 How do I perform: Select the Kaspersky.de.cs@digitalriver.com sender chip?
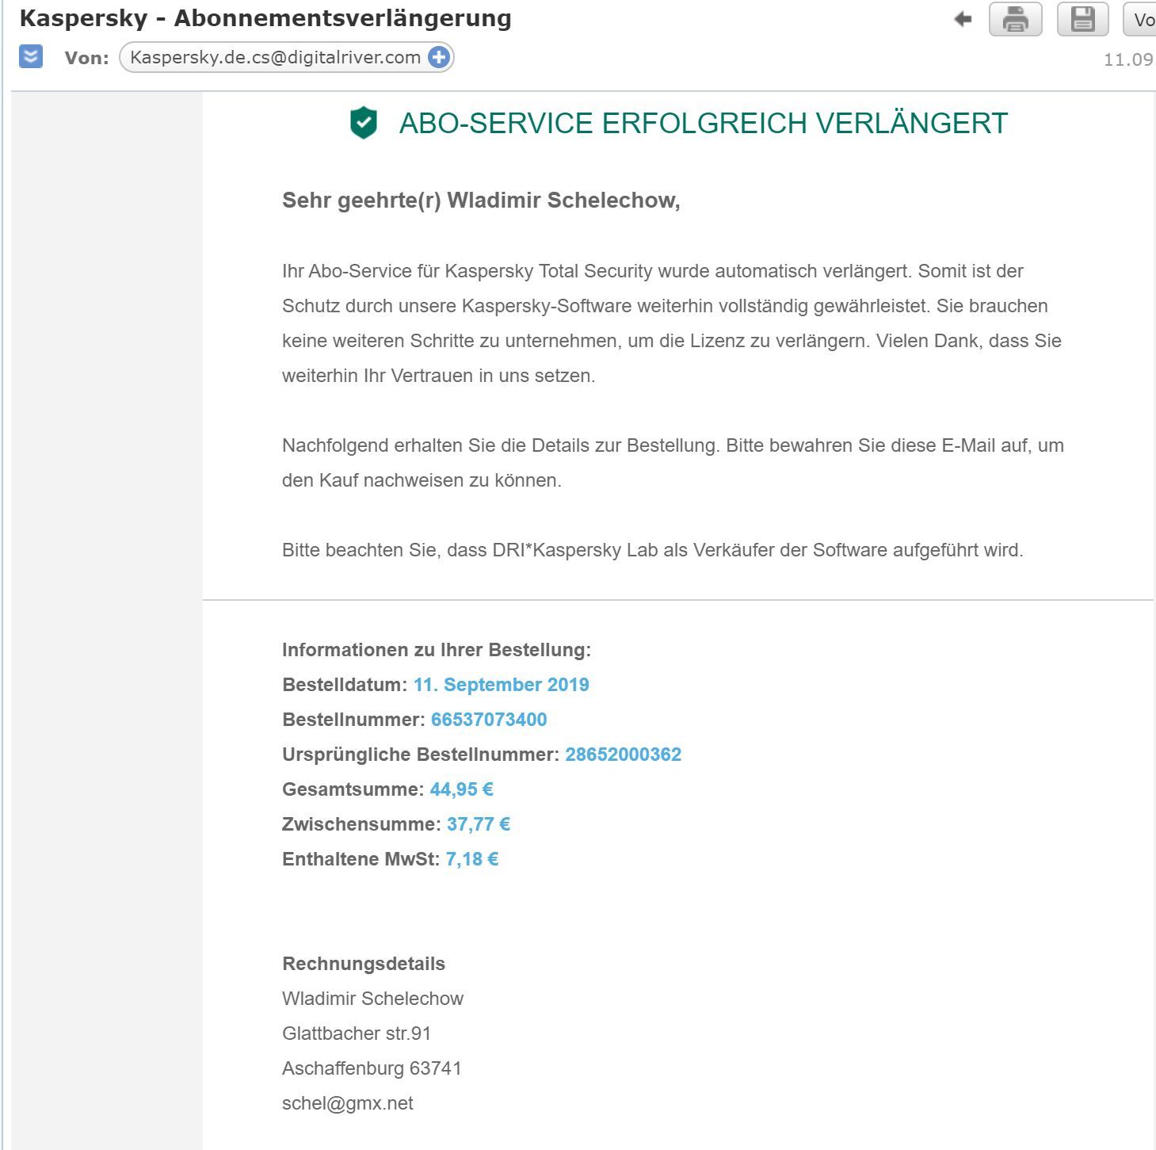pyautogui.click(x=286, y=57)
